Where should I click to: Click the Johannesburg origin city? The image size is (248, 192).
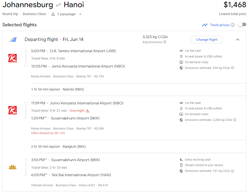point(28,5)
